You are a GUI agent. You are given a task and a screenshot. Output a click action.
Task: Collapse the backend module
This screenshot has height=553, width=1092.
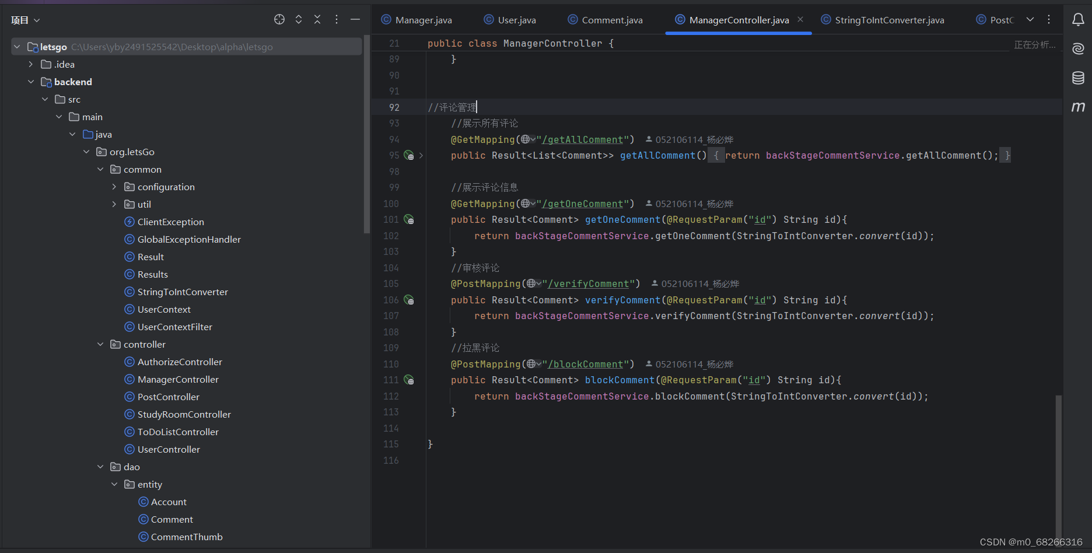click(31, 82)
